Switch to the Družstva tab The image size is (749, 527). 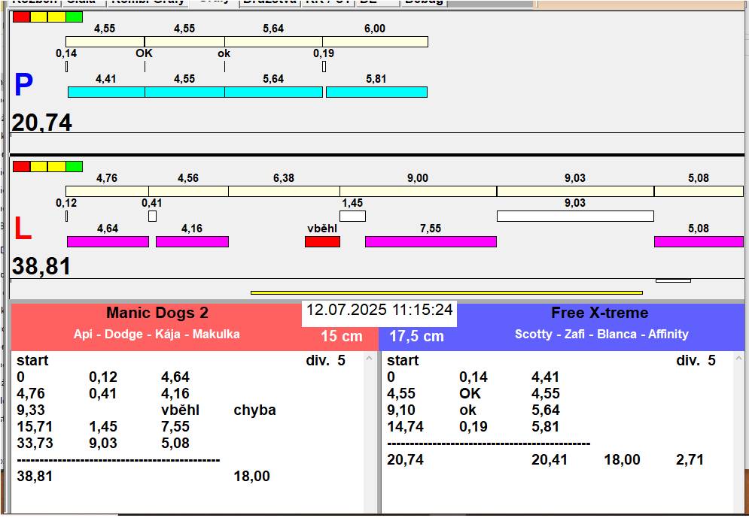point(269,2)
